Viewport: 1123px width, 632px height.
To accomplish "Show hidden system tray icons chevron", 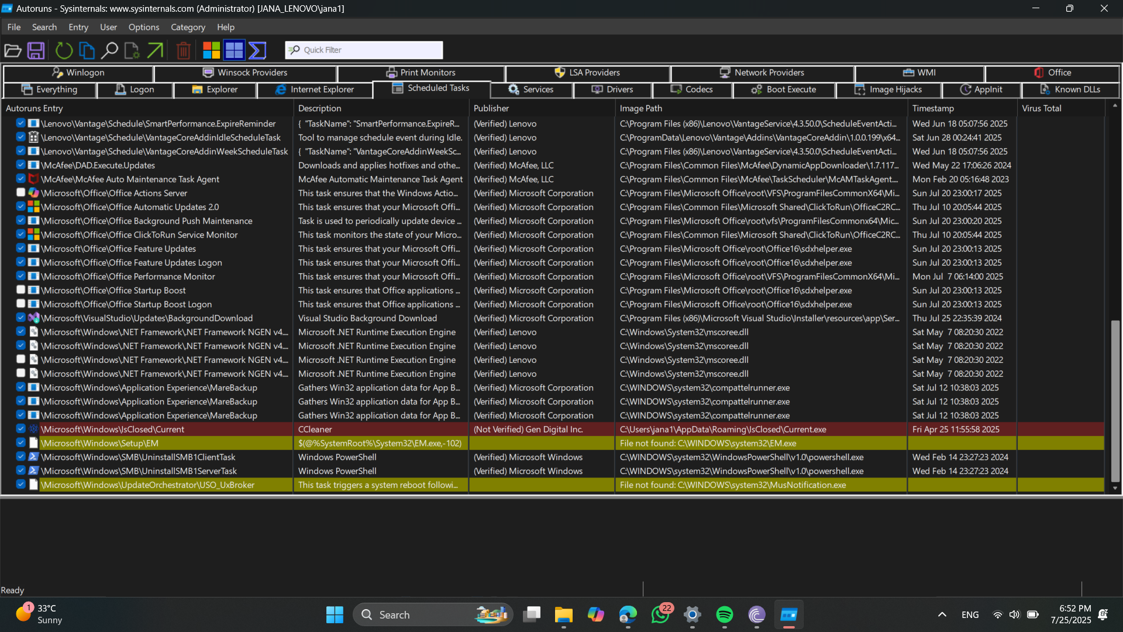I will coord(942,614).
